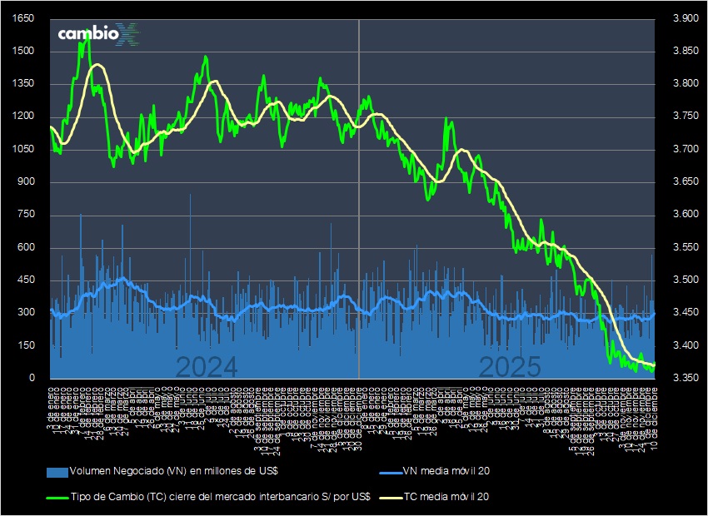Click the vertical year divider line
This screenshot has width=708, height=516.
[x=357, y=208]
